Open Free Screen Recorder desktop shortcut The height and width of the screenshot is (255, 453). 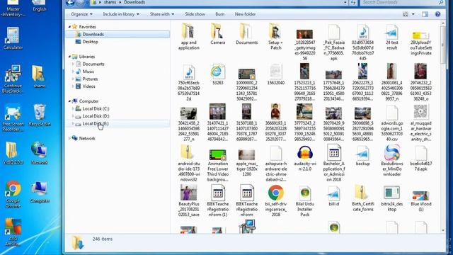point(13,118)
